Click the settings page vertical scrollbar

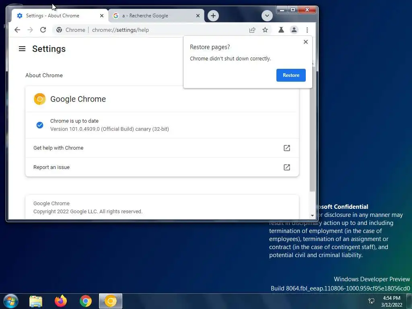[x=312, y=129]
